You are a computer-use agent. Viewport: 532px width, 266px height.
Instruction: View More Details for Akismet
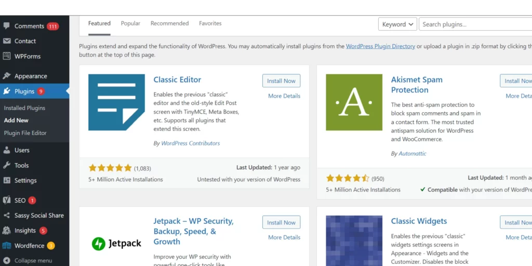pyautogui.click(x=519, y=96)
